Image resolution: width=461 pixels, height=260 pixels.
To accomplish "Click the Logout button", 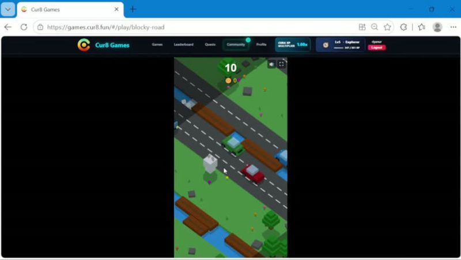I will pos(377,48).
